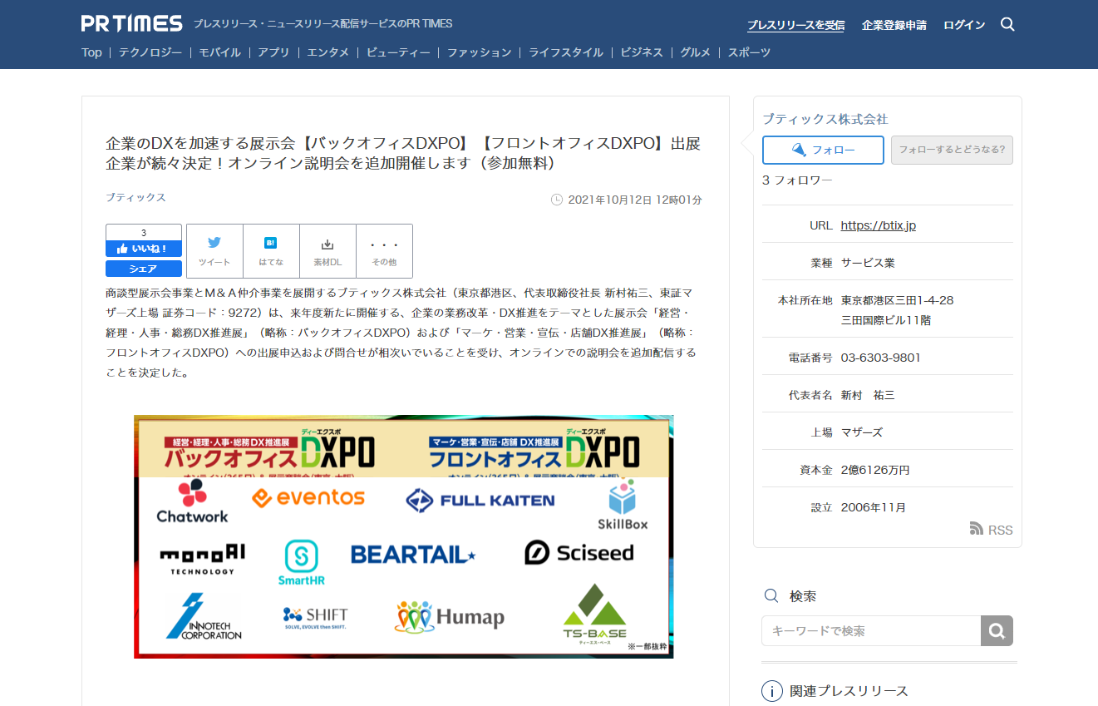Image resolution: width=1098 pixels, height=706 pixels.
Task: Open the ファッション category
Action: [x=480, y=52]
